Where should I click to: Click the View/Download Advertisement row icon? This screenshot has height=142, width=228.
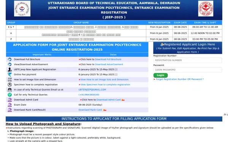point(9,64)
